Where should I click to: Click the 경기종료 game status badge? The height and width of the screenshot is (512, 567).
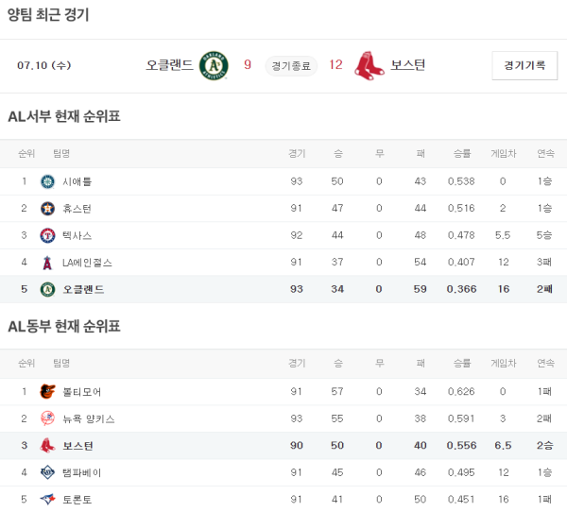291,66
